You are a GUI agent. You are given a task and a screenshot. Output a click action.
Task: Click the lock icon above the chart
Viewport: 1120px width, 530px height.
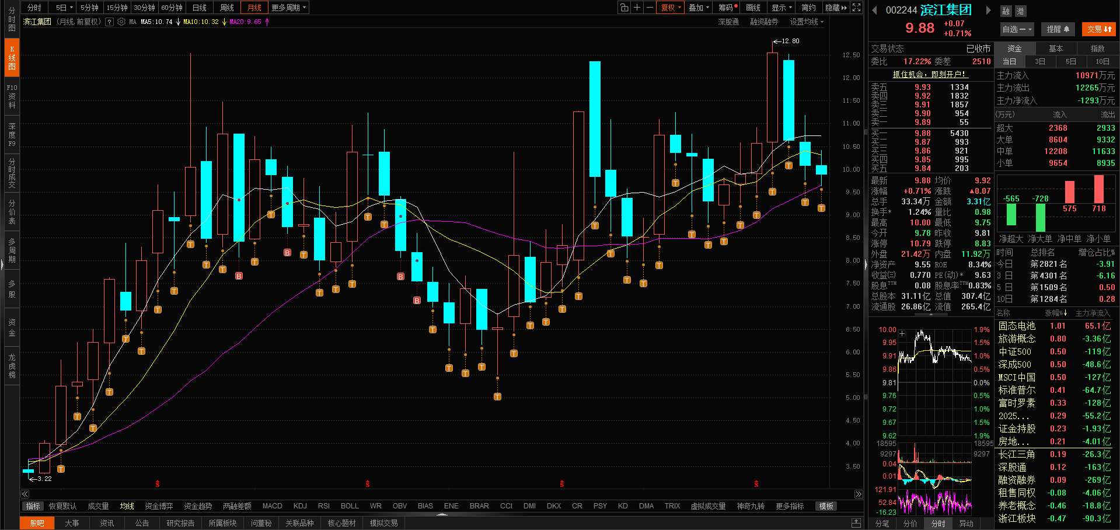624,8
